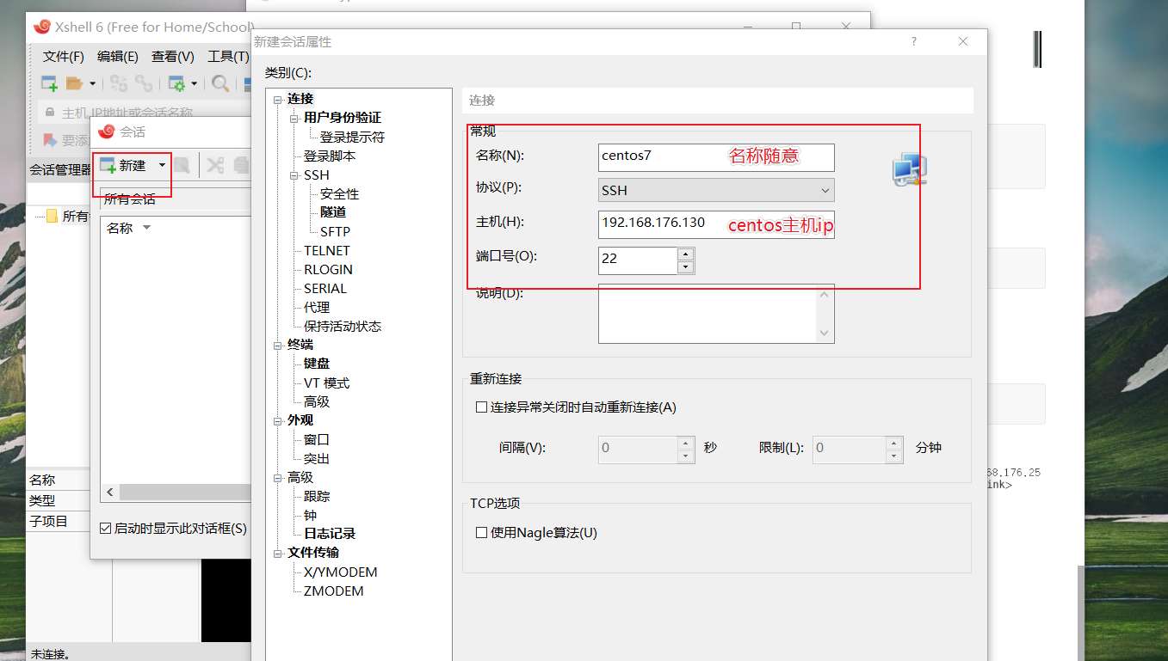Screen dimensions: 1168x661
Task: Click the scissors cut icon in 会话 dialog toolbar
Action: click(x=215, y=165)
